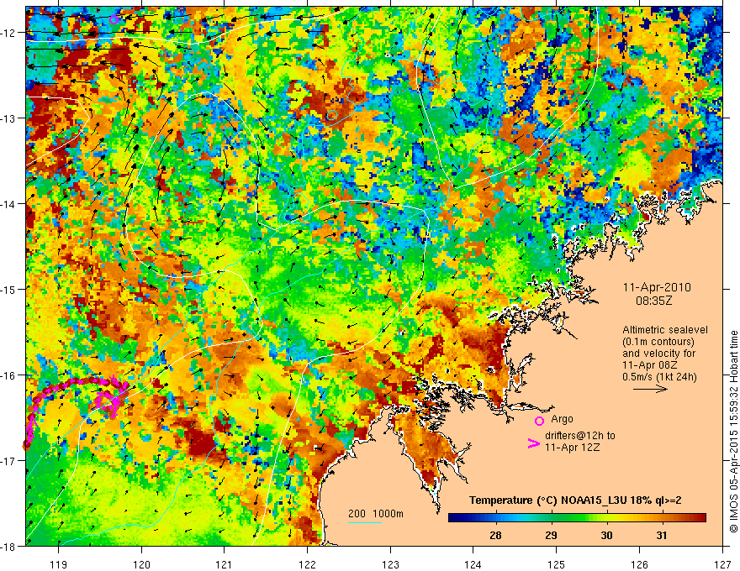Click the "0.5m/s (1kt 24h)" label
Image resolution: width=740 pixels, height=571 pixels.
pyautogui.click(x=659, y=376)
